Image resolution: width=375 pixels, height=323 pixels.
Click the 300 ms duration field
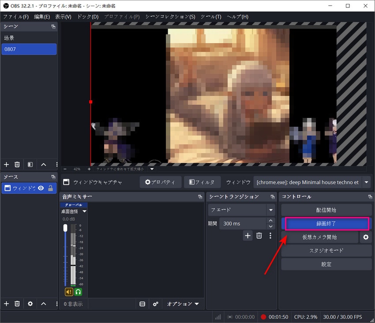tap(243, 224)
